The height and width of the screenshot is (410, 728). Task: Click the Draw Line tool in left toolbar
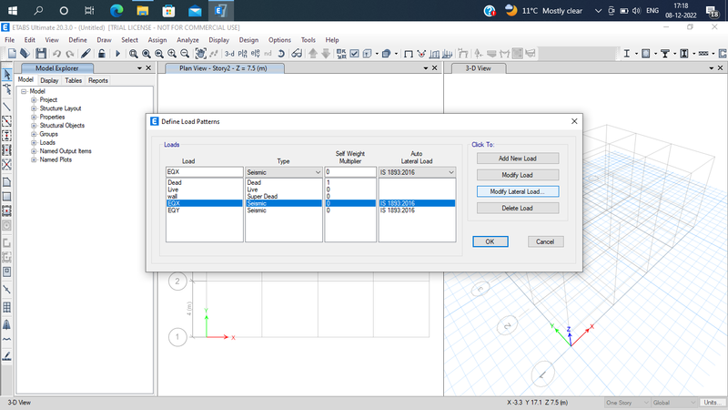pos(7,107)
